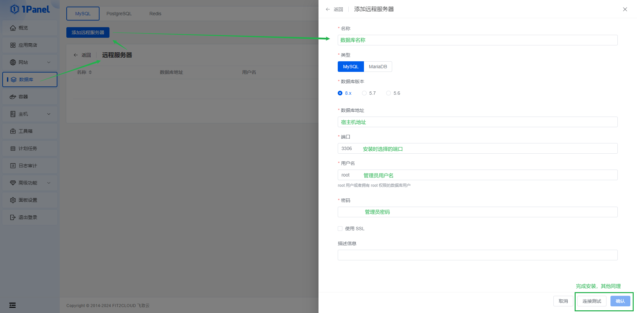Click the 连接测试 button
Viewport: 637px width, 313px height.
592,301
